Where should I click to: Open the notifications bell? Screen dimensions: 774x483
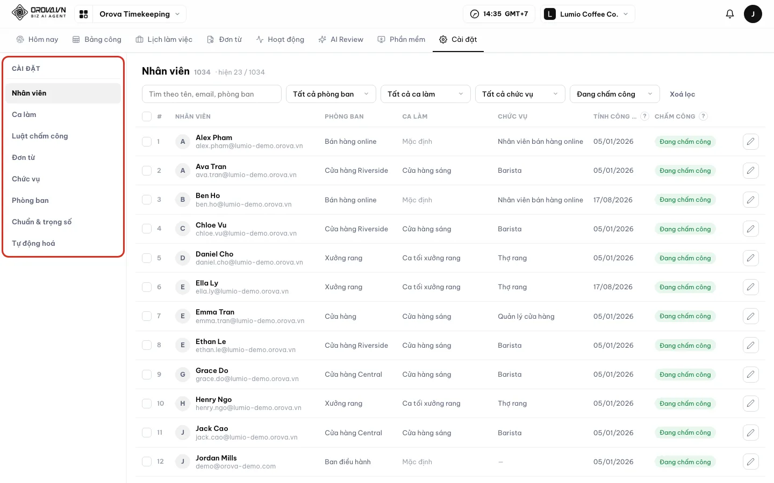tap(729, 14)
